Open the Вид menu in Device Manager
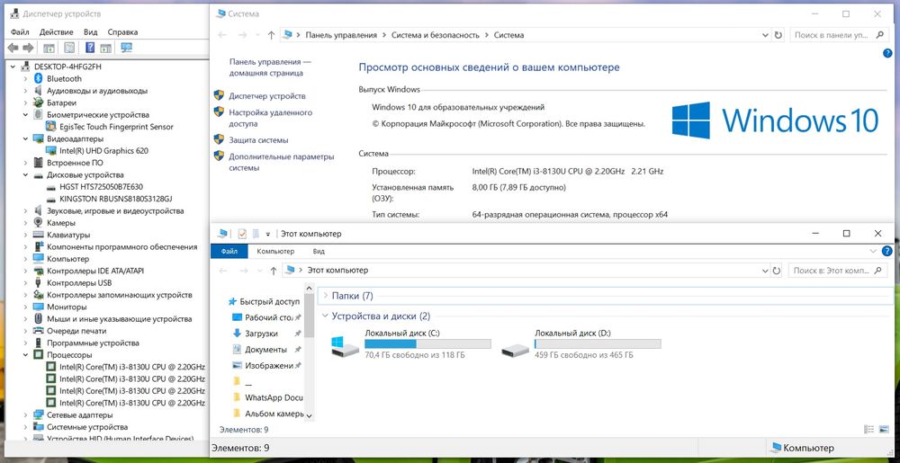 tap(90, 32)
